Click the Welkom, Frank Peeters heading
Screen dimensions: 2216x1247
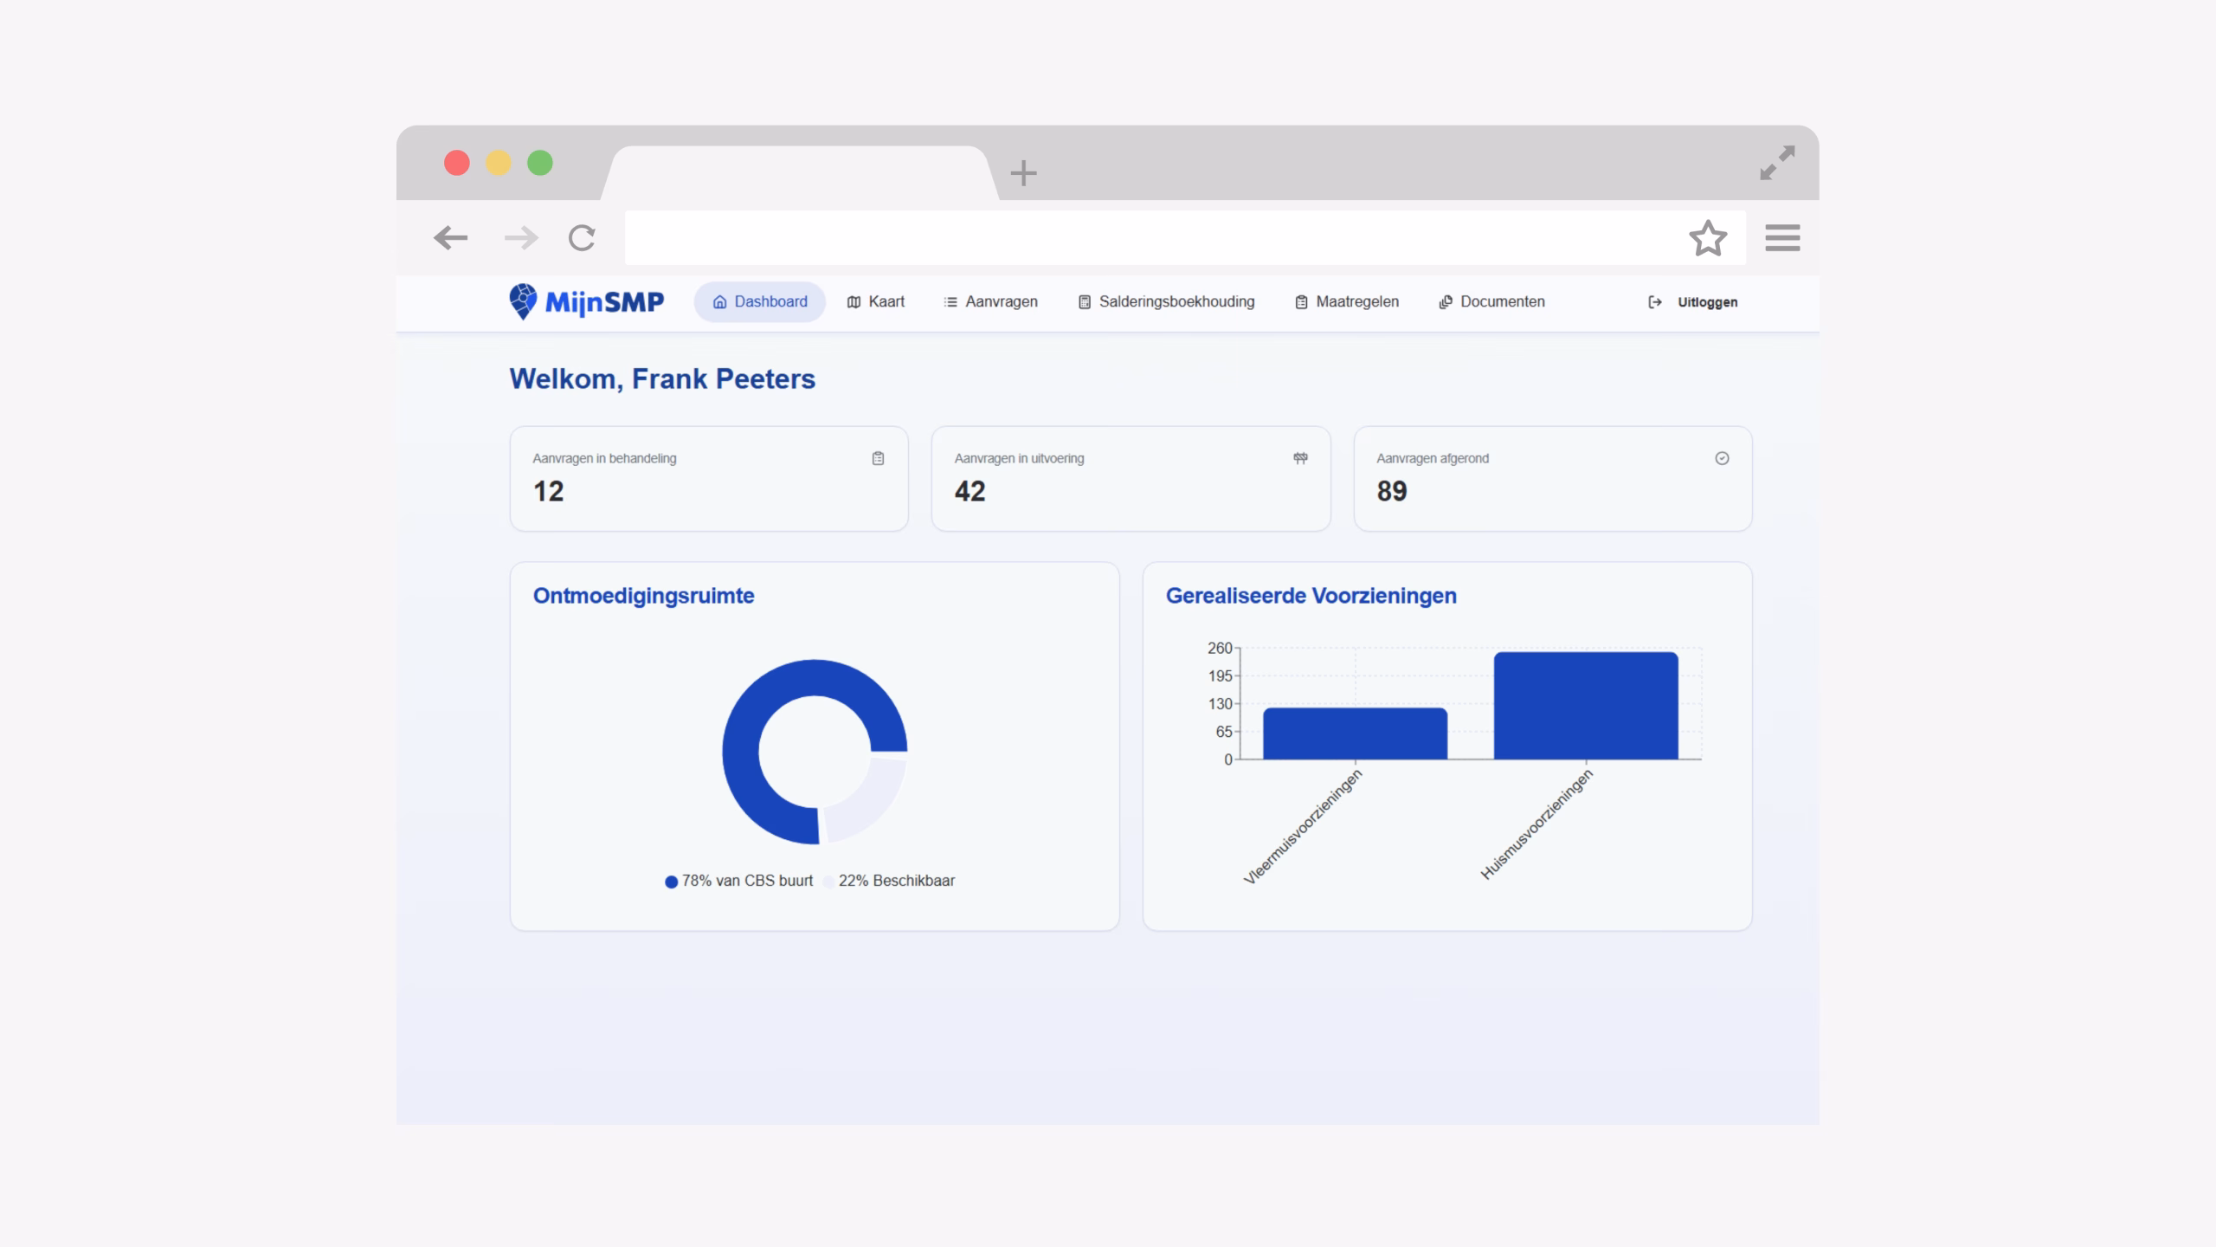click(662, 378)
